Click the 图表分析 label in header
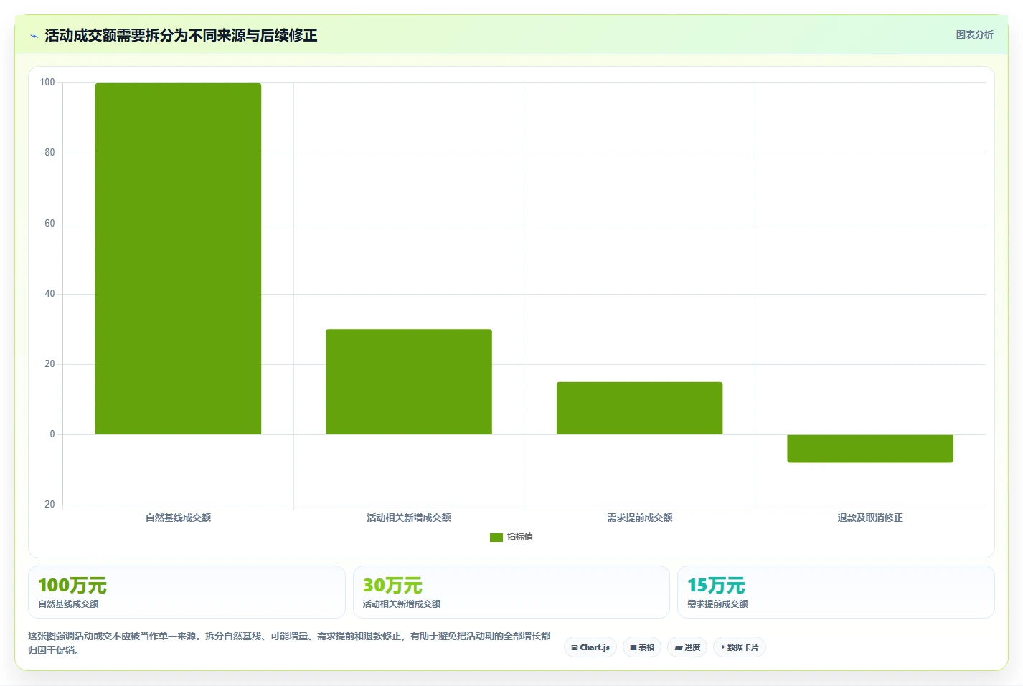The image size is (1023, 686). pos(974,34)
